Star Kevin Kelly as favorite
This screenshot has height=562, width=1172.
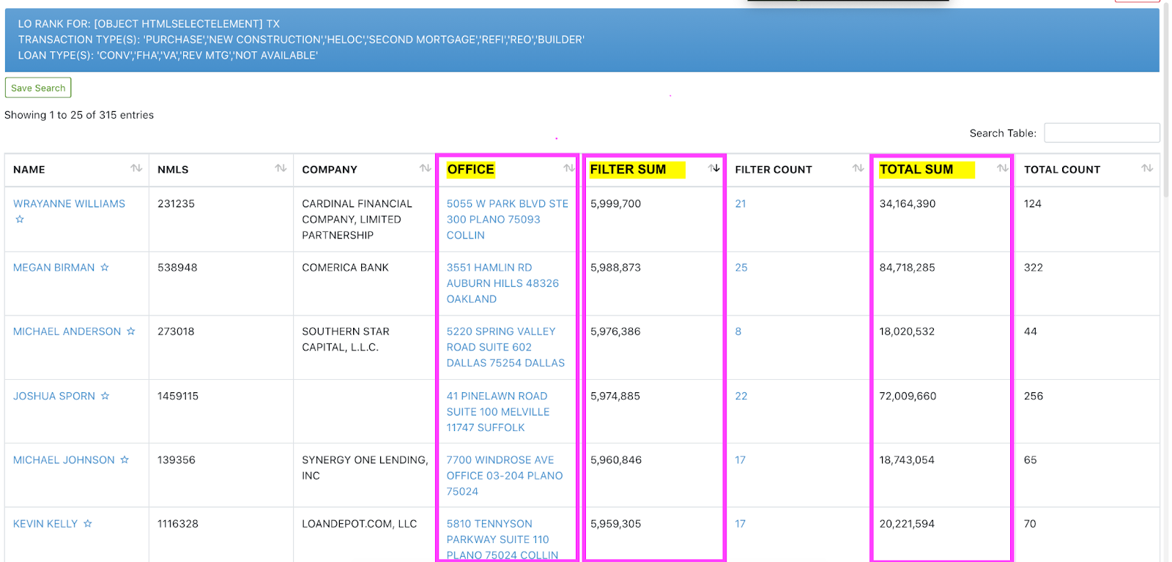[88, 524]
